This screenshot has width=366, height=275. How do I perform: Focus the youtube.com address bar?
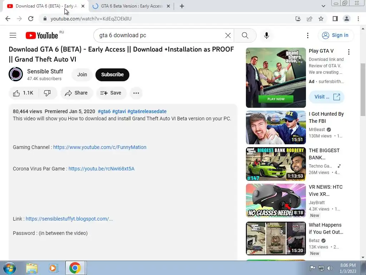[91, 19]
